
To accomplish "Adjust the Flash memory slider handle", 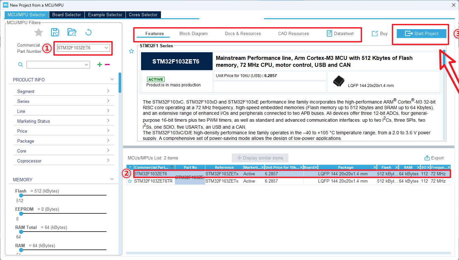I will point(21,195).
